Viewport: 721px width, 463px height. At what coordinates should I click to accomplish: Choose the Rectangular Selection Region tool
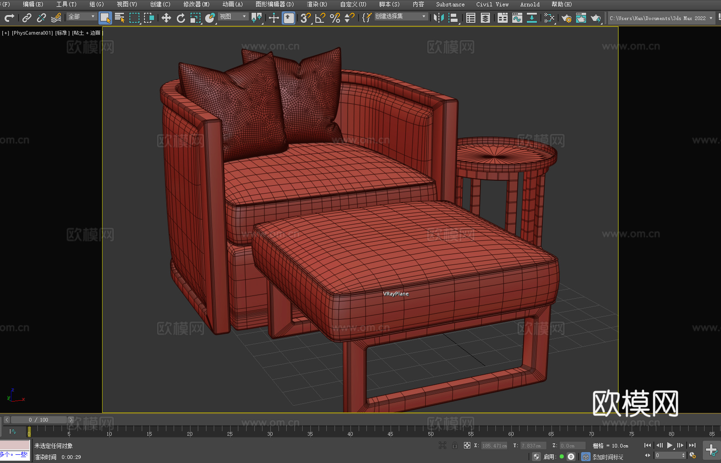(x=134, y=18)
